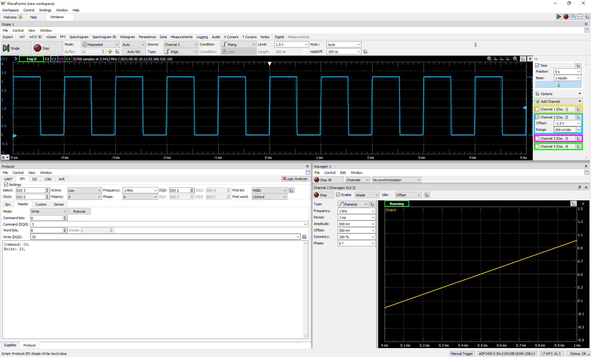The height and width of the screenshot is (357, 591).
Task: Open the Workspace menu
Action: coord(10,10)
